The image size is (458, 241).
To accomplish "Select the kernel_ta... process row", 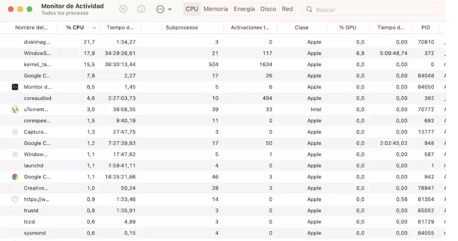I will coord(223,65).
